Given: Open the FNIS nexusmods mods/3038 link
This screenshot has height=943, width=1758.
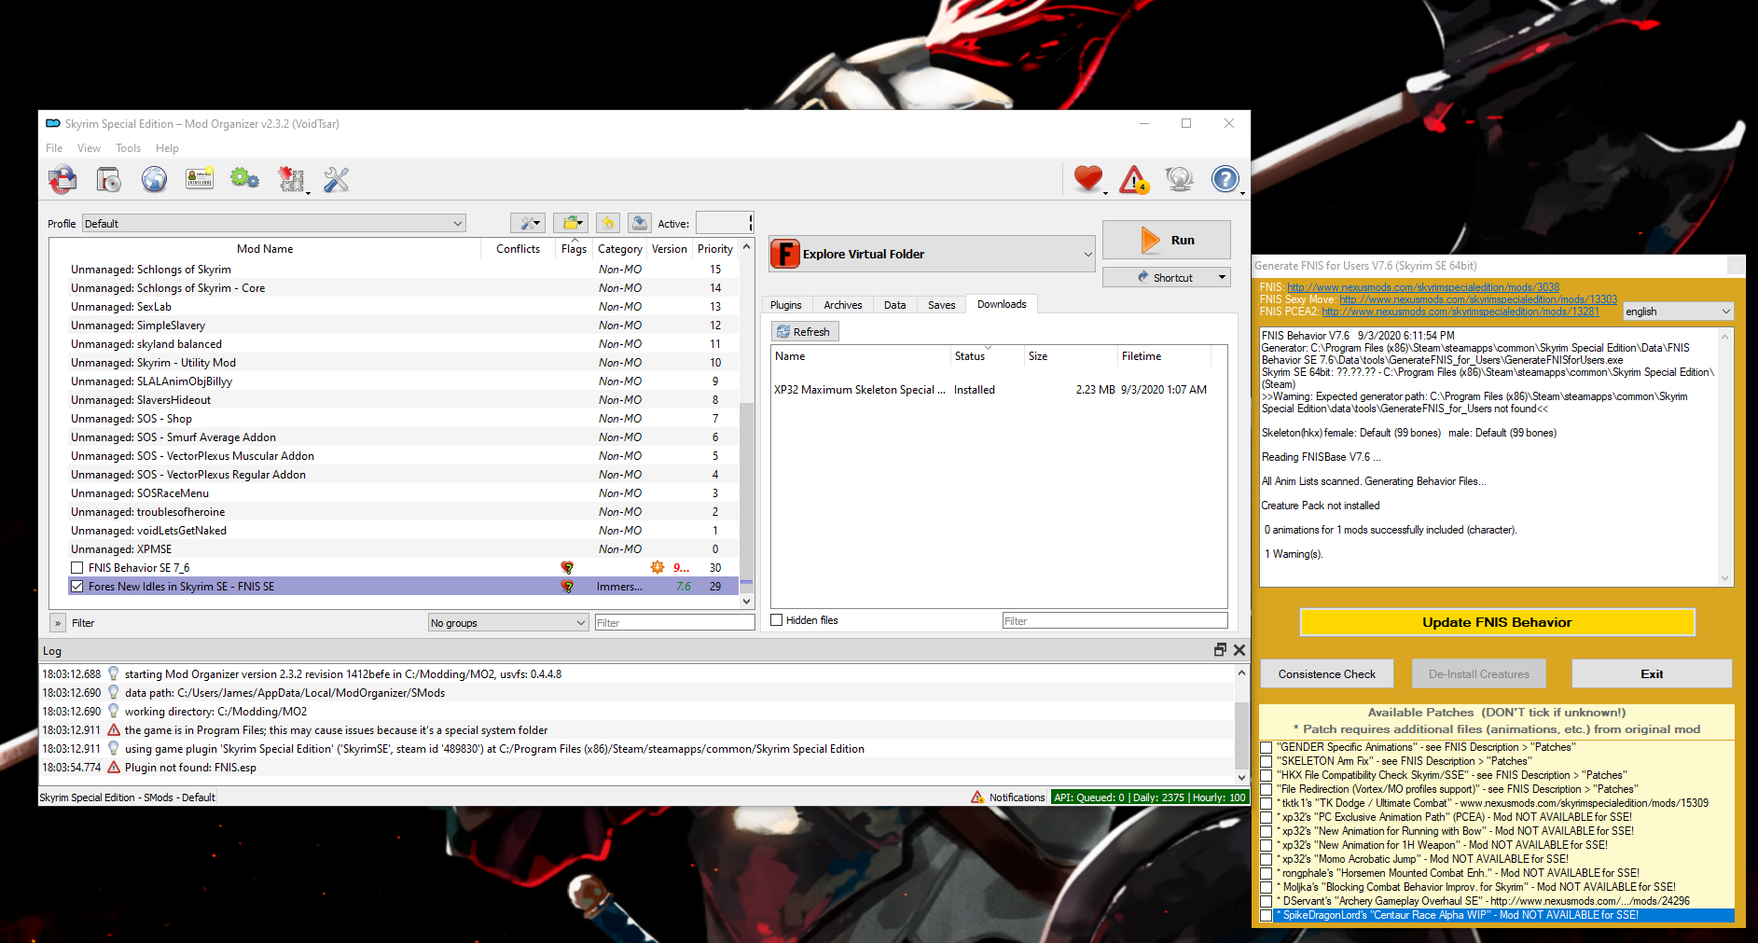Looking at the screenshot, I should [x=1423, y=287].
